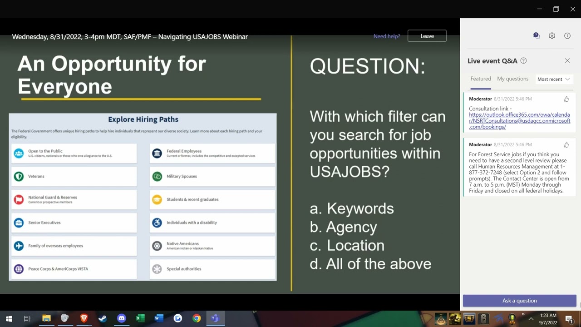The width and height of the screenshot is (581, 327).
Task: Click the webinar title text at top
Action: click(130, 37)
